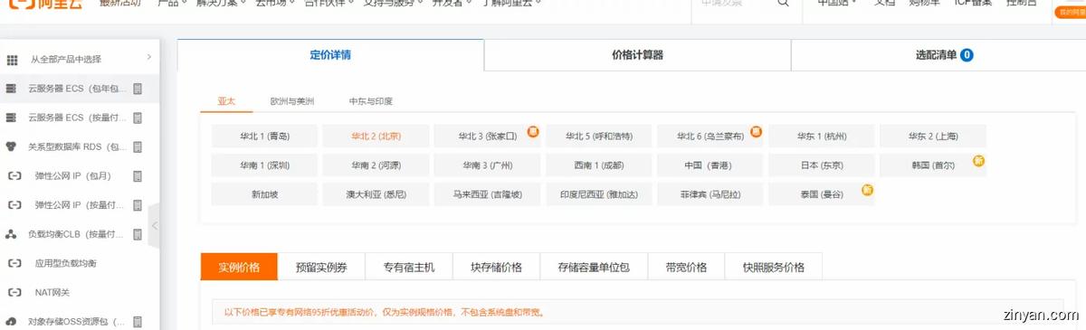Expand the 从全部产品中选择 arrow
1086x330 pixels.
tap(148, 58)
